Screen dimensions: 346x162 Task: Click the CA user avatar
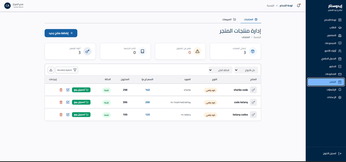point(7,6)
